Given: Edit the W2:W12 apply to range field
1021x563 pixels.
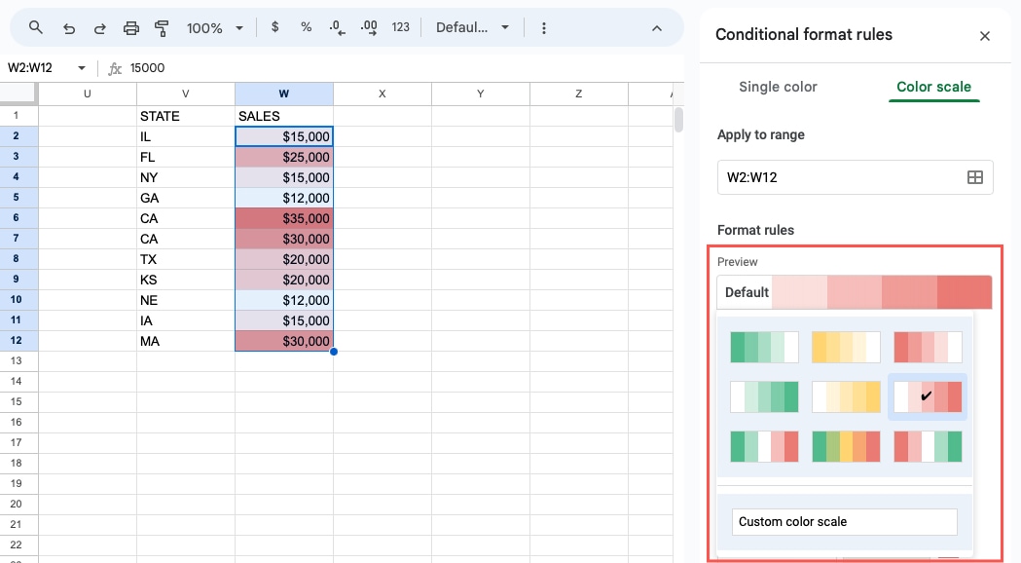Looking at the screenshot, I should tap(855, 177).
